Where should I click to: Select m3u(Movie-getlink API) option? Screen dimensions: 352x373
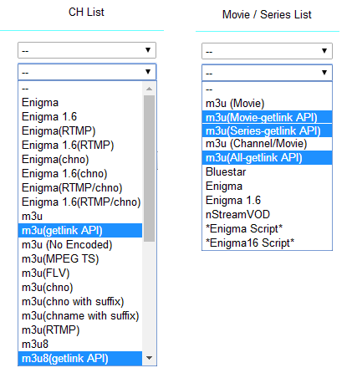pos(267,117)
